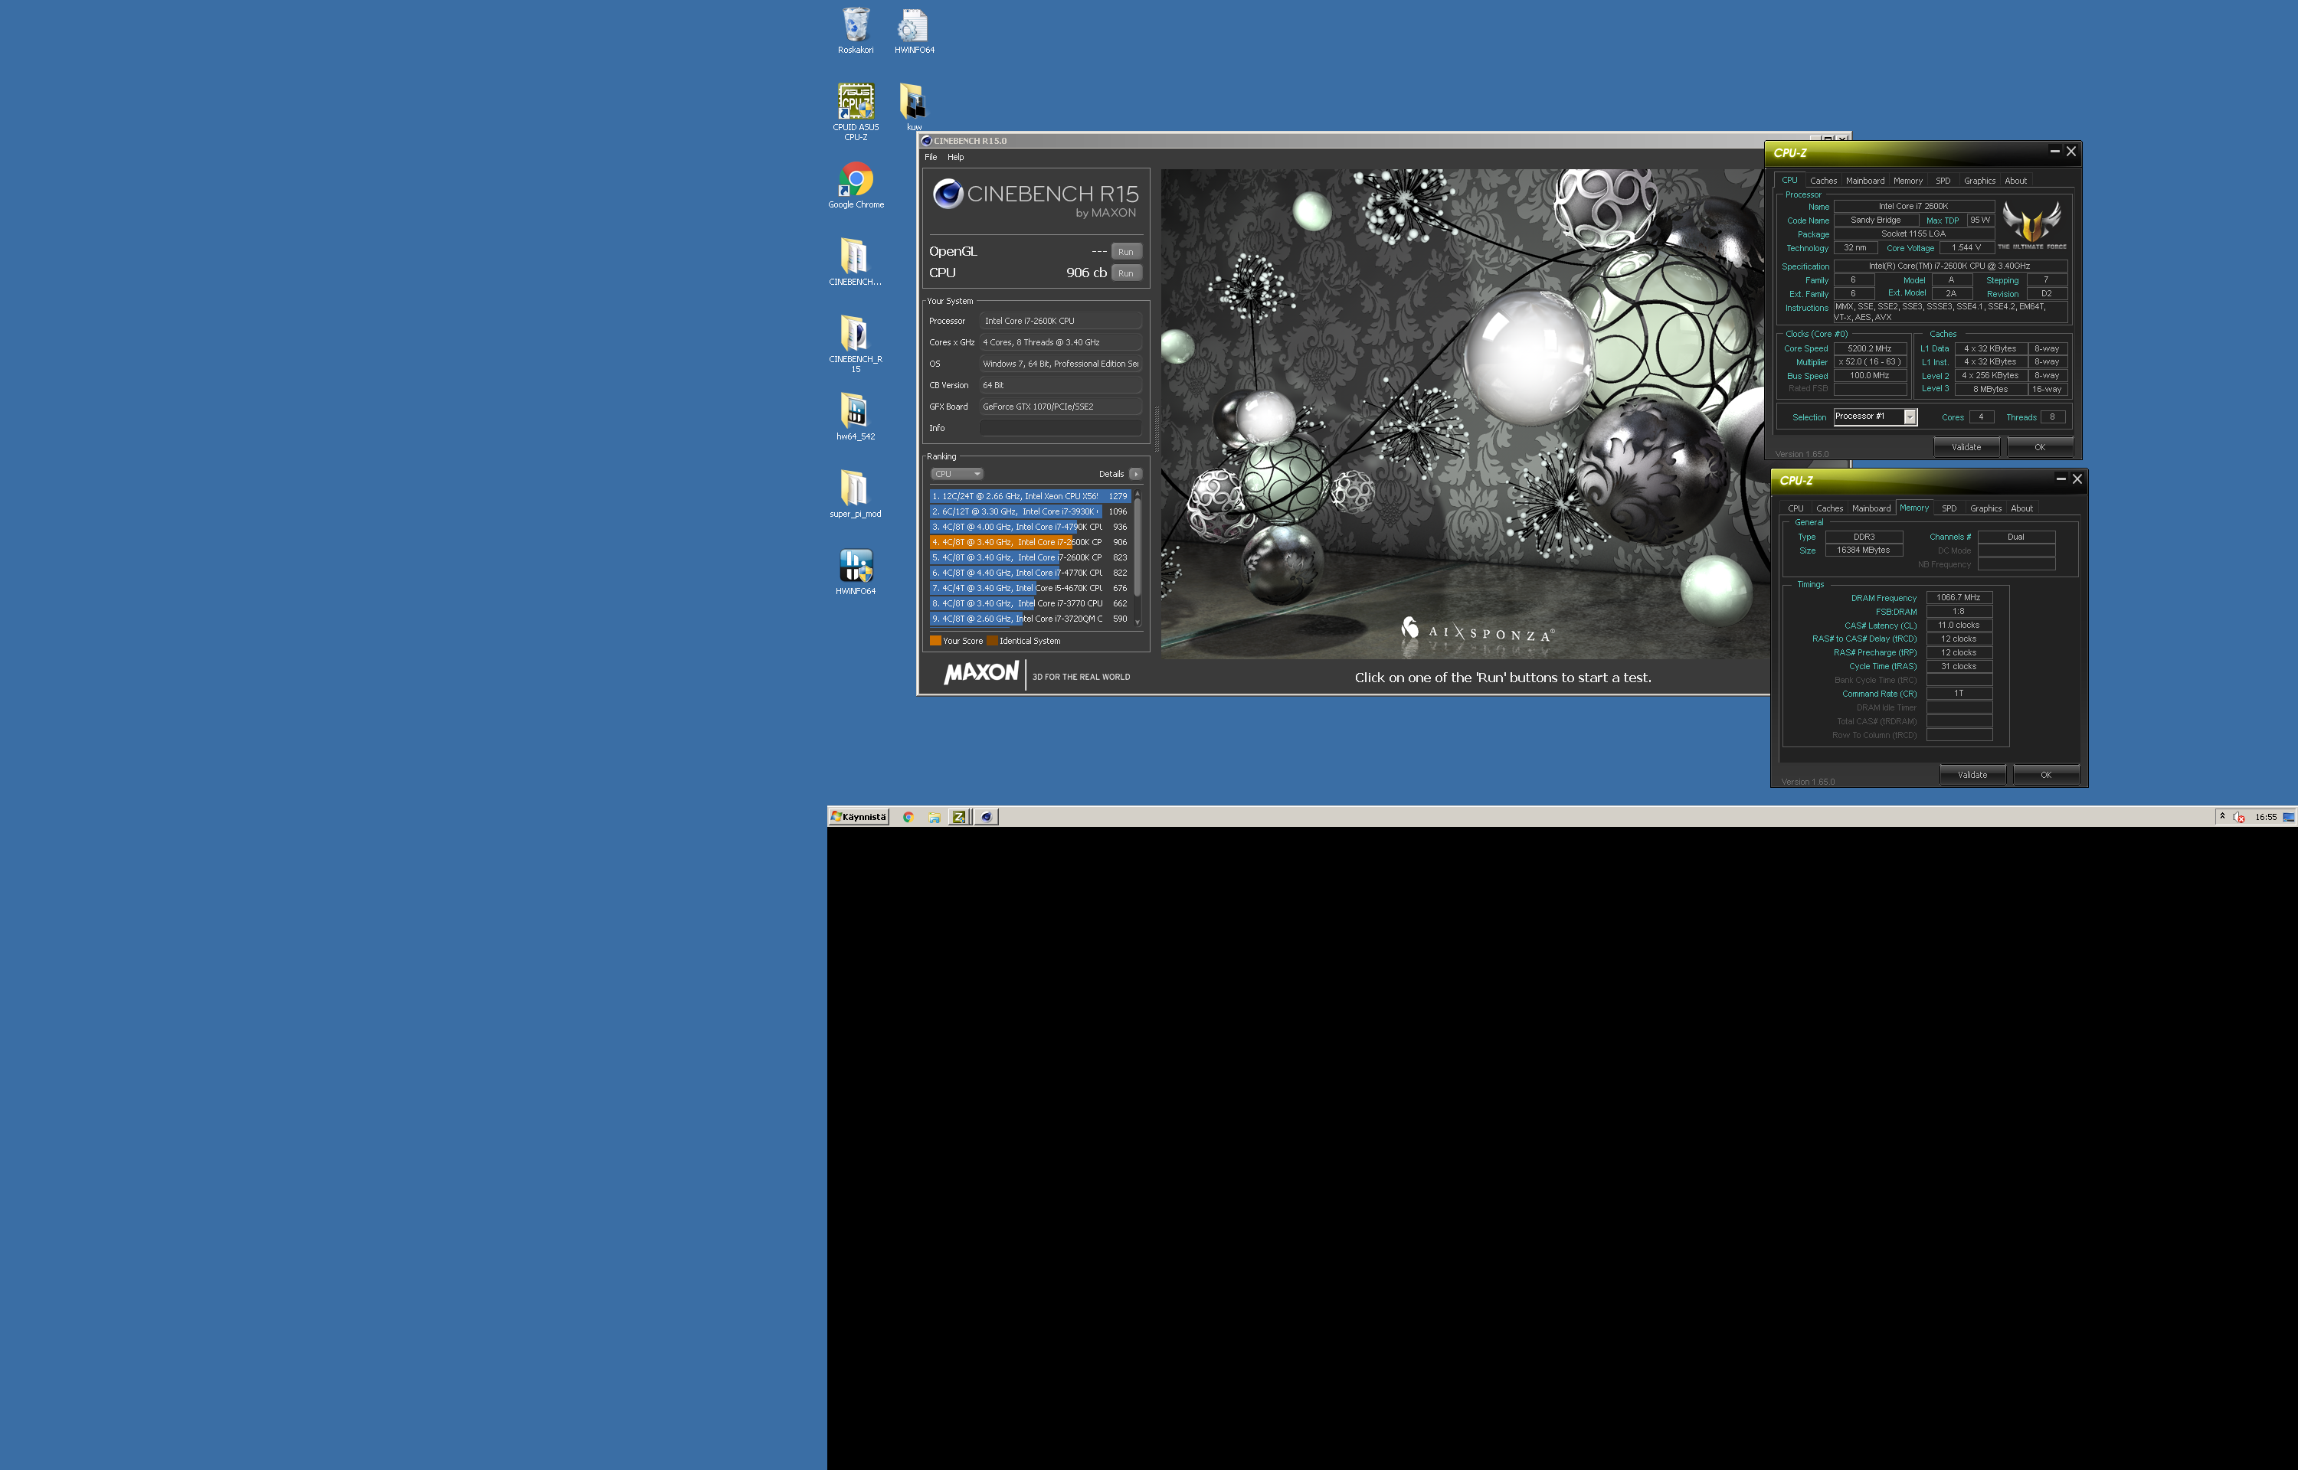
Task: Select ranking row i7-3720QM score 590
Action: coord(1030,619)
